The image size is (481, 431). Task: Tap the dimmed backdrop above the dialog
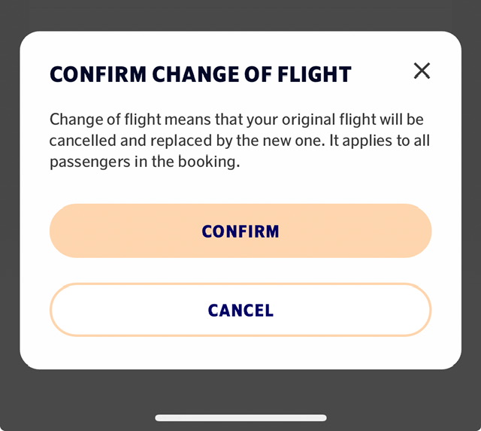tap(240, 15)
